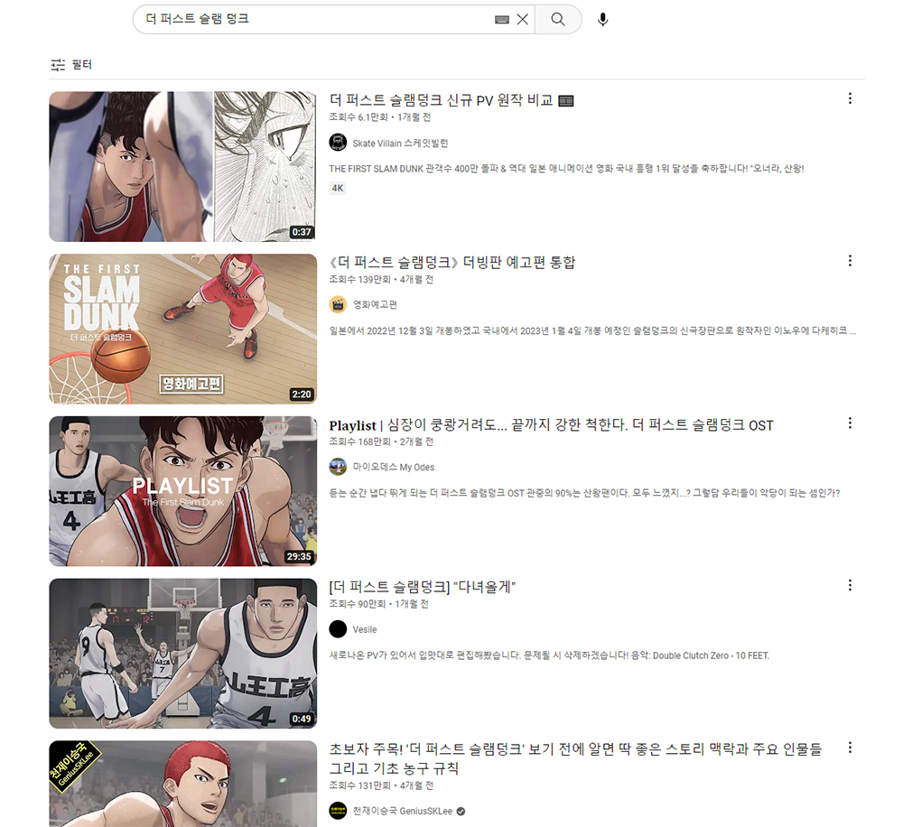Open the on-screen keyboard icon in search box
Screen dimensions: 903x827
502,20
